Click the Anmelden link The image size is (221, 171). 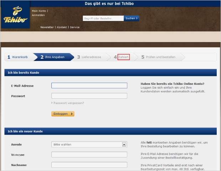38,15
